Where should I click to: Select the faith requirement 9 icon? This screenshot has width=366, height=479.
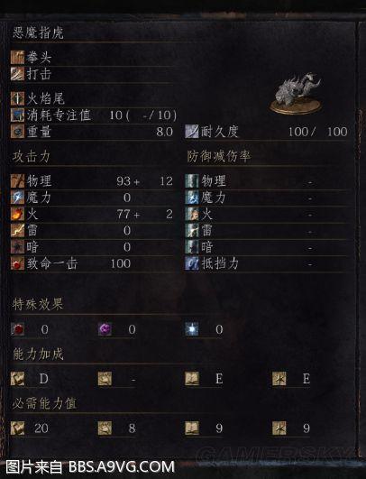pyautogui.click(x=279, y=428)
